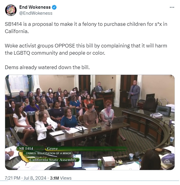The image size is (180, 185).
Task: Click the California state shape graphic in overlay
Action: coord(23,157)
